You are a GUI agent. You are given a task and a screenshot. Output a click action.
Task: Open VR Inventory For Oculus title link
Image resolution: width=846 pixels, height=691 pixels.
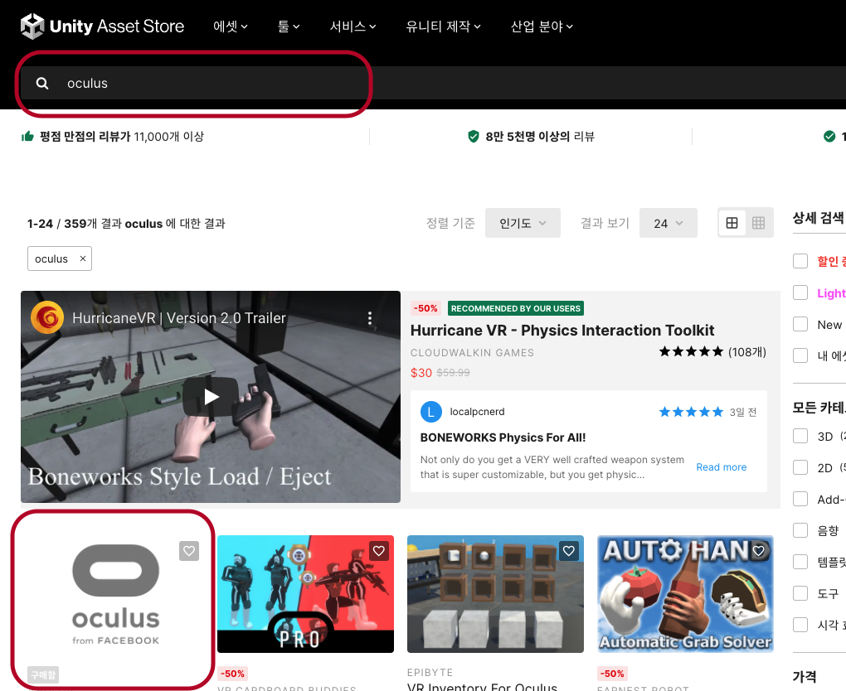[x=483, y=686]
